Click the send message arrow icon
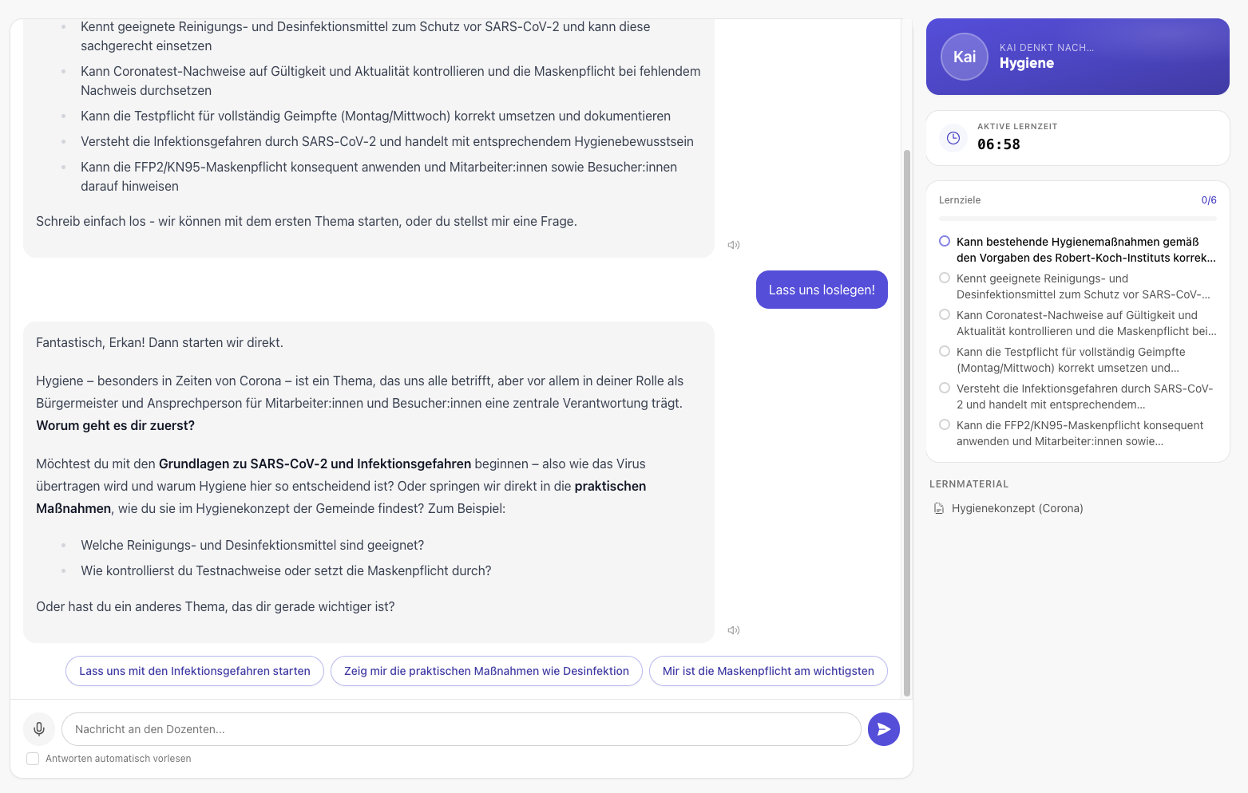This screenshot has height=793, width=1248. [883, 728]
